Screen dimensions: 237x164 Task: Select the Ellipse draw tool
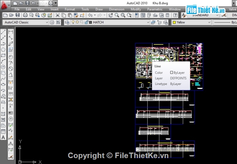tap(3, 85)
